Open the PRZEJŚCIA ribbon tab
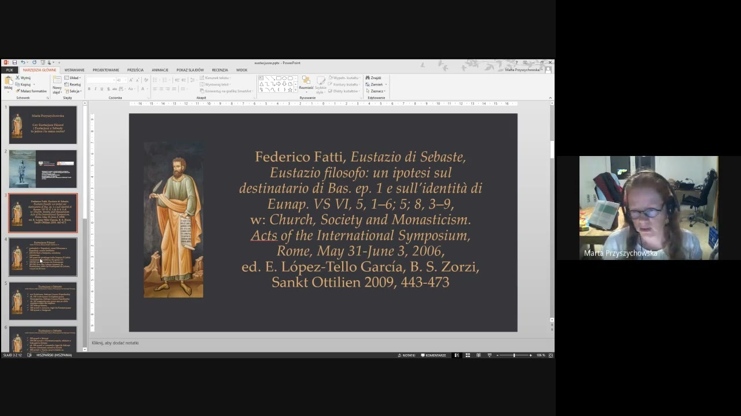 135,70
